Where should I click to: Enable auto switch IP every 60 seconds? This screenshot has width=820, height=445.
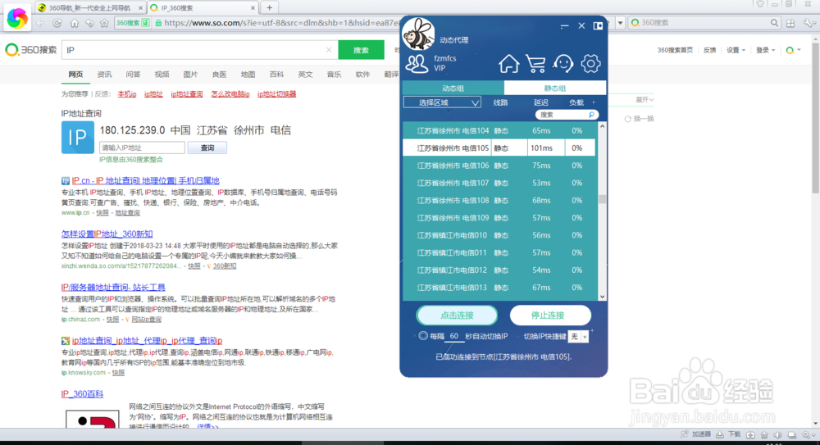(423, 336)
